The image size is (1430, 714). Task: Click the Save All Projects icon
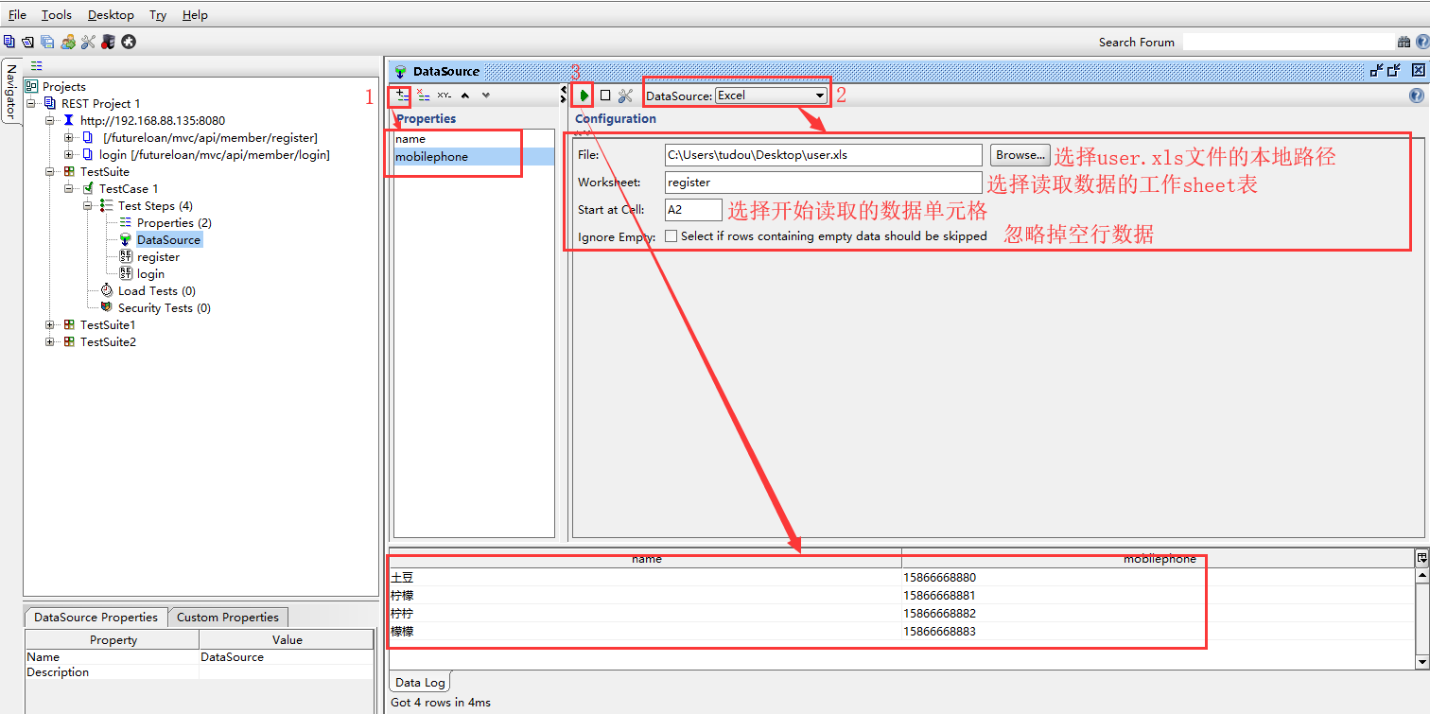click(x=47, y=42)
